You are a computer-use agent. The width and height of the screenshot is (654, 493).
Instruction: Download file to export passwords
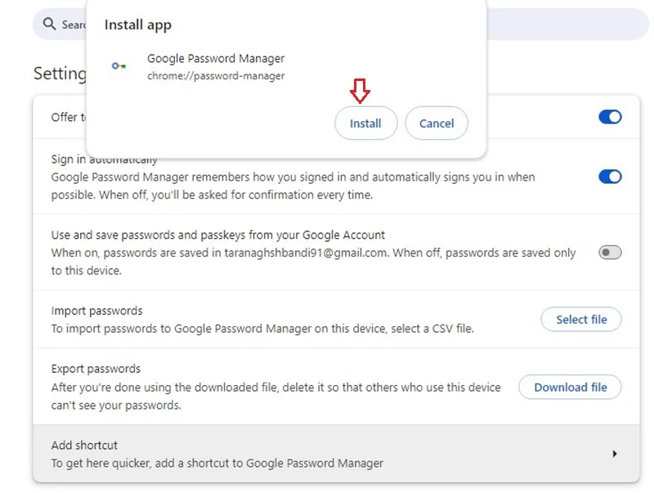click(570, 387)
